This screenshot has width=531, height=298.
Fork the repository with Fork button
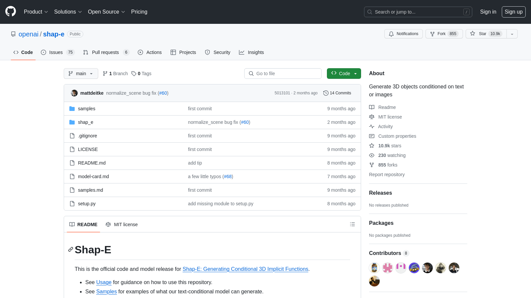point(444,34)
